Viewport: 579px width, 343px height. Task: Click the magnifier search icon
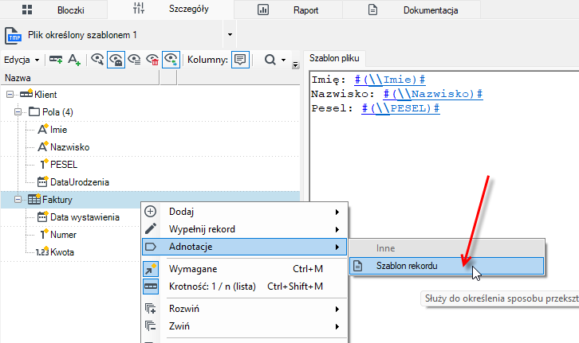click(x=270, y=60)
